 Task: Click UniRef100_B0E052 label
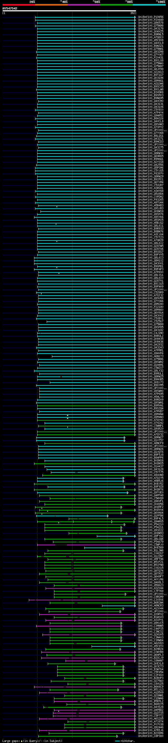[x=150, y=484]
